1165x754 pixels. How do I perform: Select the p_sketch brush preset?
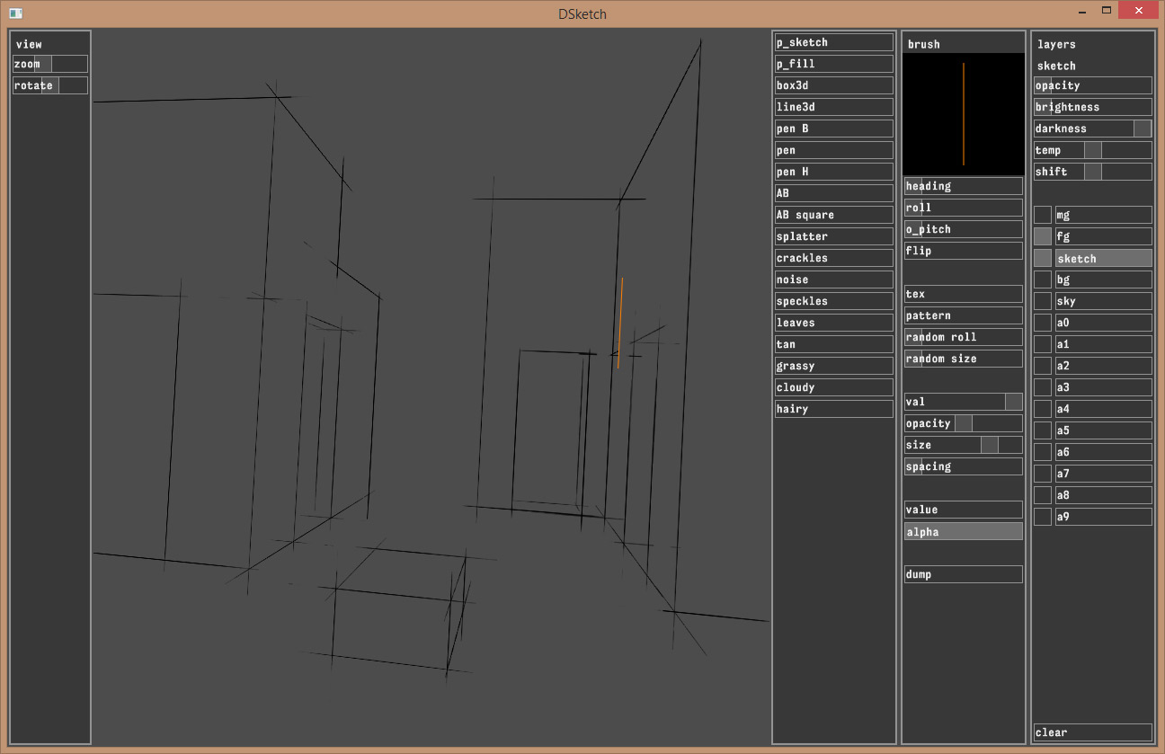pos(833,42)
